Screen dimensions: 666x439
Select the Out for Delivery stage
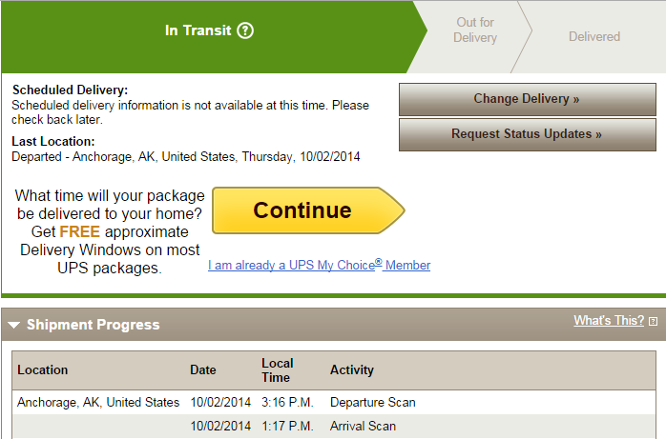[475, 30]
